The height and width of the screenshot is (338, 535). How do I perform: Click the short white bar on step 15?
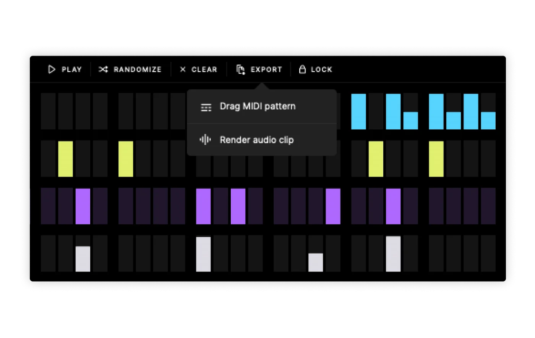tap(316, 262)
